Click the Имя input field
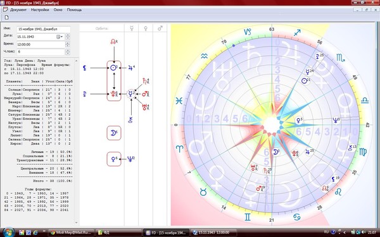Image resolution: width=380 pixels, height=237 pixels. (x=44, y=29)
